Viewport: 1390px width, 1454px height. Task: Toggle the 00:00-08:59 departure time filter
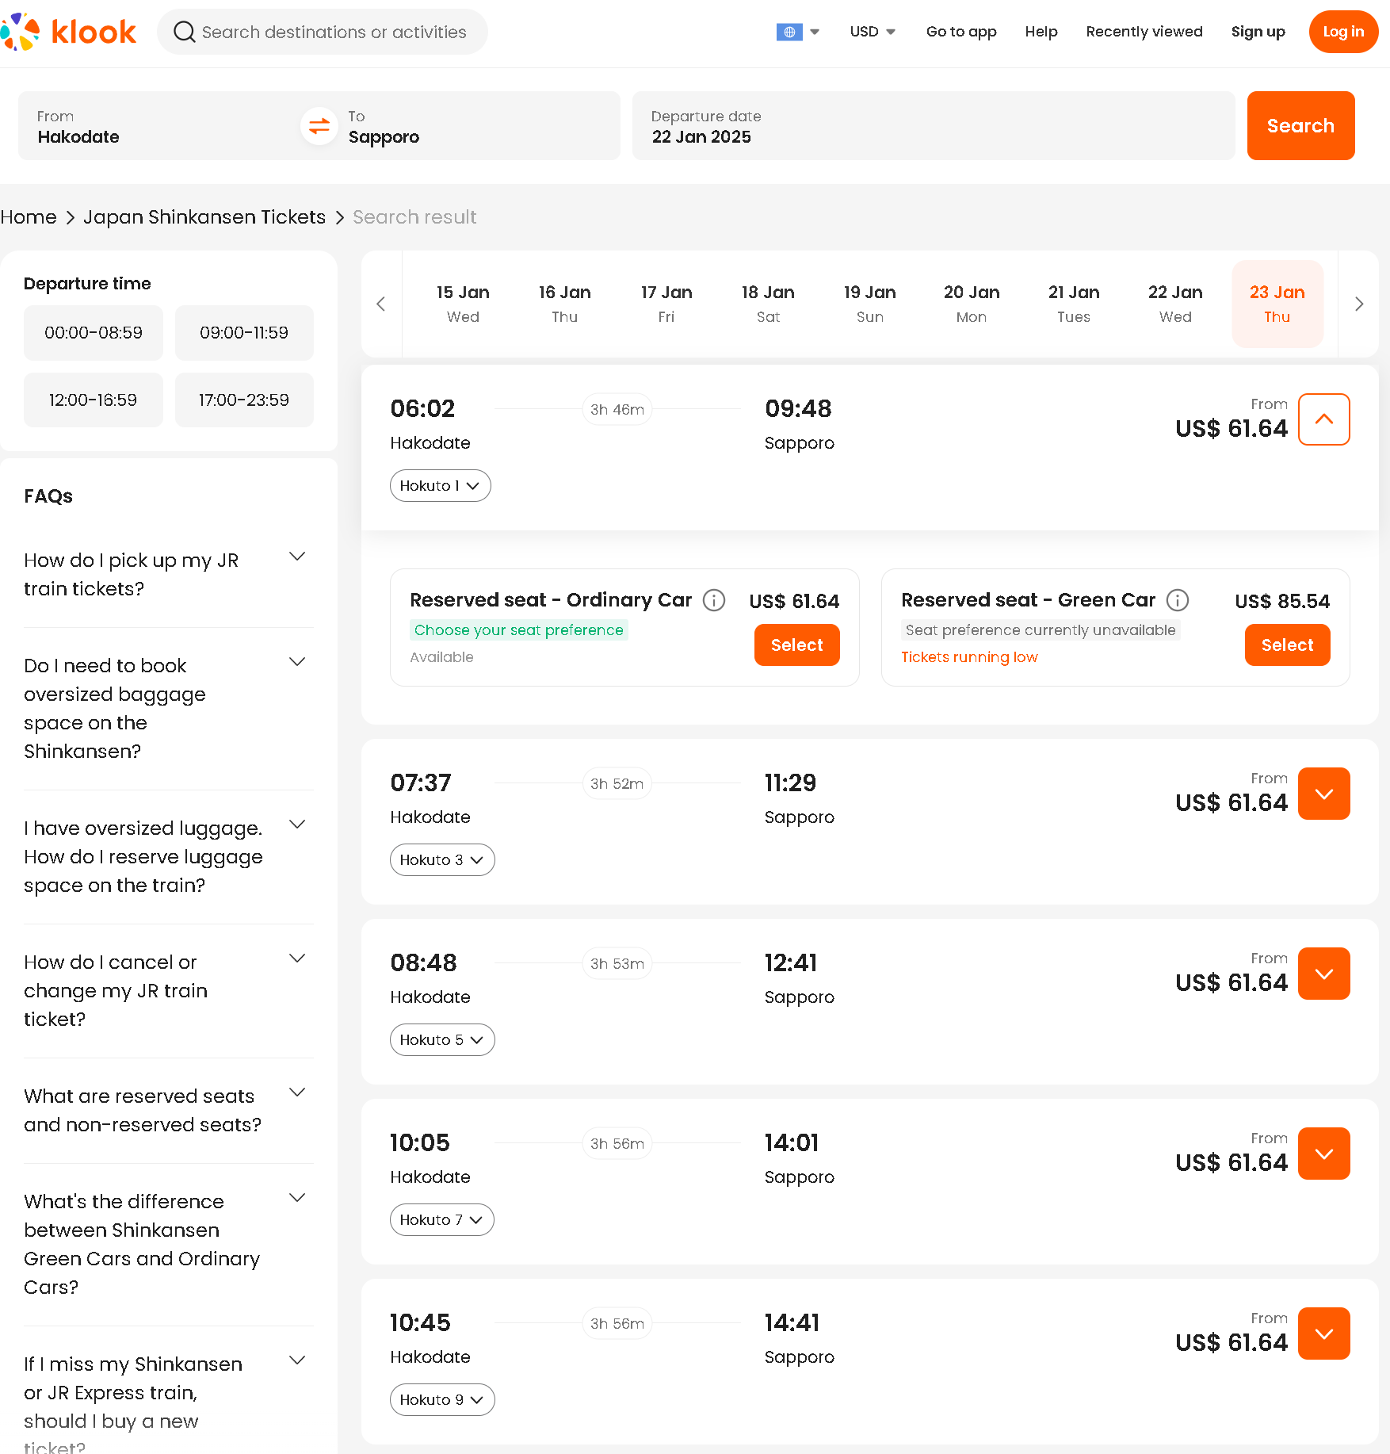pos(93,333)
